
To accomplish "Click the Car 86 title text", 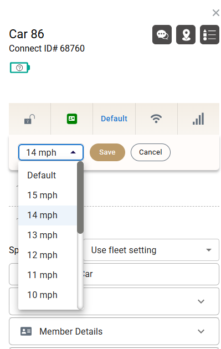I will click(27, 34).
